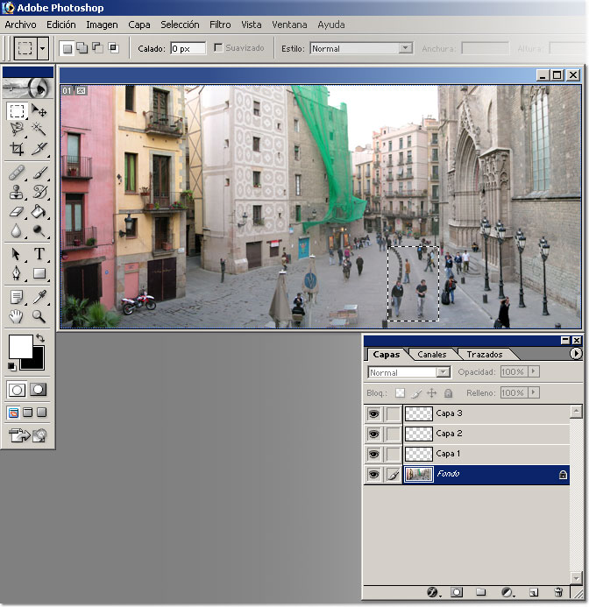Open the Capas panel flyout menu arrow
This screenshot has width=589, height=607.
(x=576, y=354)
